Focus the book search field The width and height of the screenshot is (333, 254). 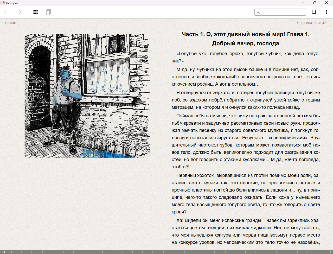pos(280,12)
